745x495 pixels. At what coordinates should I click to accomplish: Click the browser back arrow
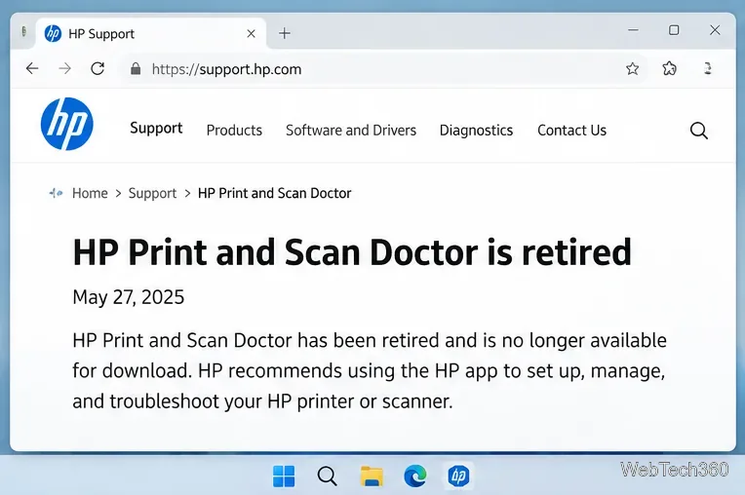[32, 69]
